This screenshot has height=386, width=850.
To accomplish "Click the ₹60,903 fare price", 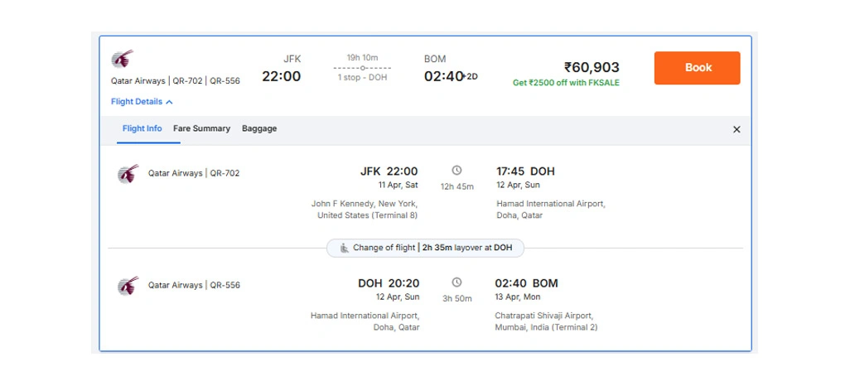I will click(592, 67).
